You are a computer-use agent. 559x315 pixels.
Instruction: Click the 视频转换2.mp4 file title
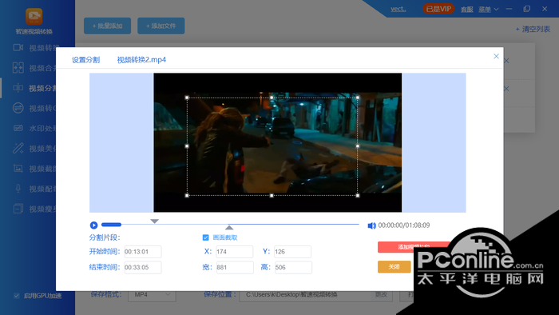141,60
